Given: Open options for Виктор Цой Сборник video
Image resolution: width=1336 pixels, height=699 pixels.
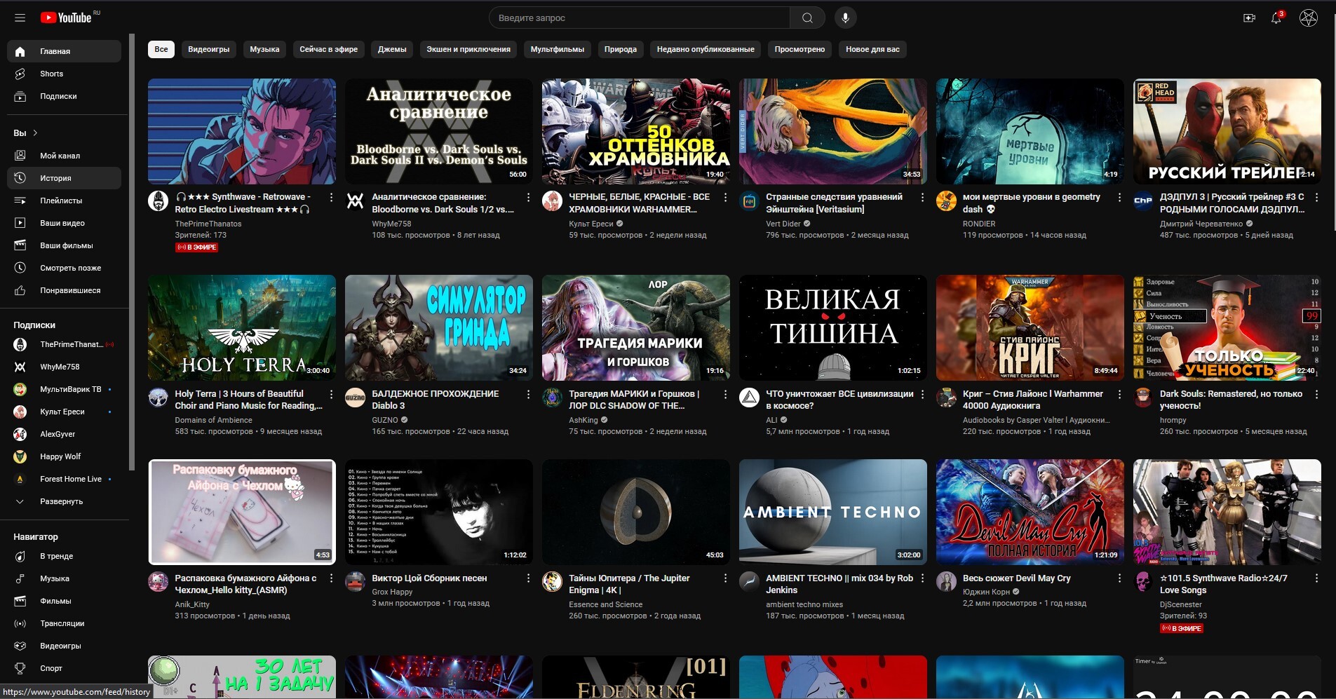Looking at the screenshot, I should tap(528, 578).
